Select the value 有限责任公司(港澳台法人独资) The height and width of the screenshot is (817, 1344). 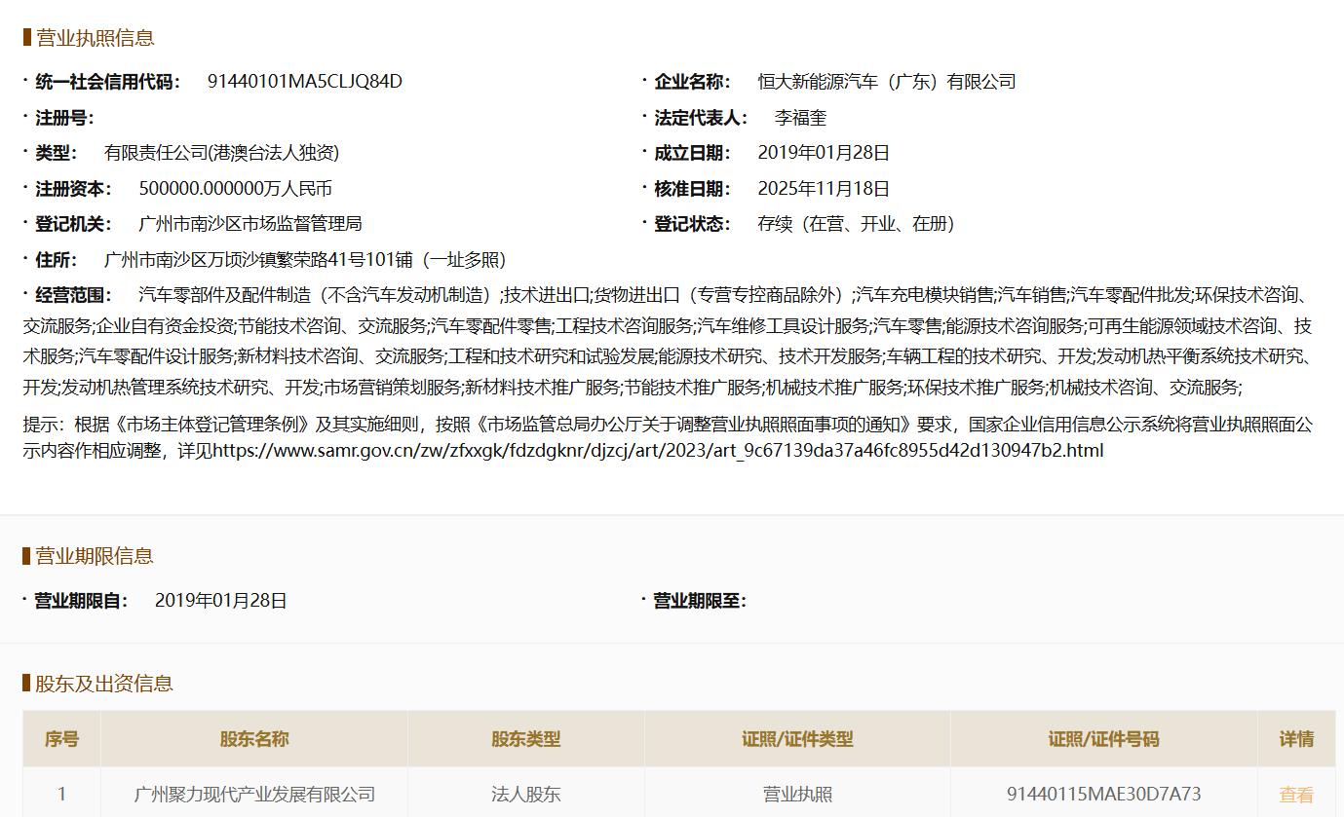[x=222, y=153]
